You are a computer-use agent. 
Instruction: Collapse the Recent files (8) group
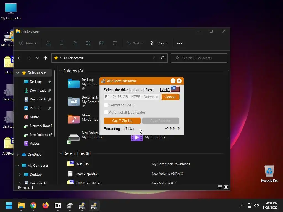61,153
